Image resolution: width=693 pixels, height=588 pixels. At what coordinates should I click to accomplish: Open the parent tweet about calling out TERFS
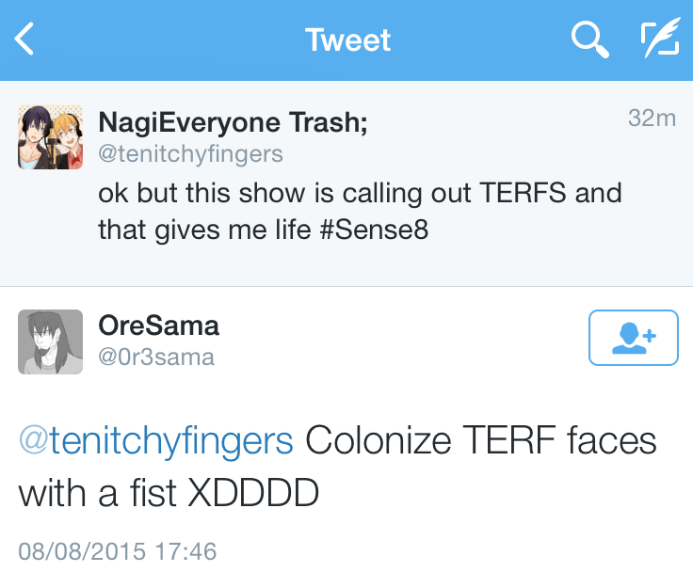(360, 193)
